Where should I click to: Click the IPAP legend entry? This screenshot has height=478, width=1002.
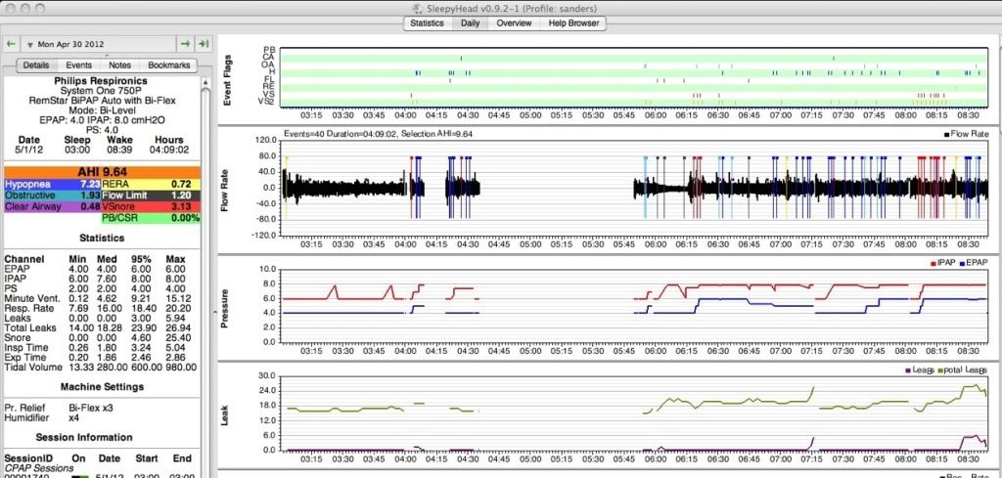(942, 262)
